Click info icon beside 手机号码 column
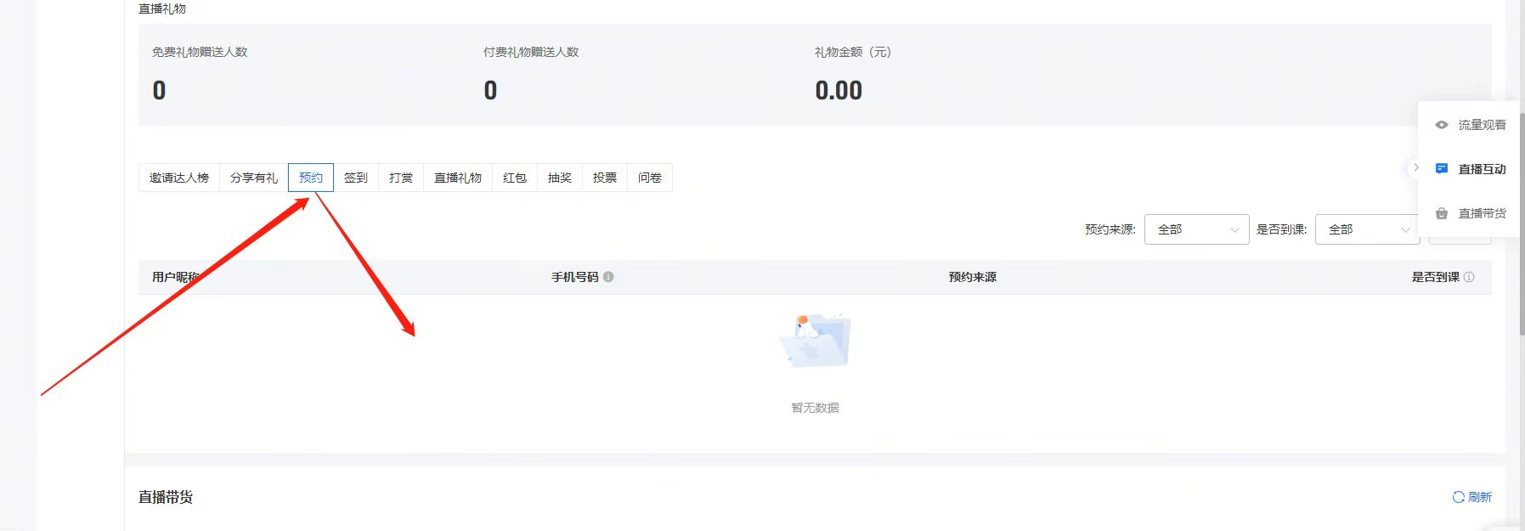Image resolution: width=1525 pixels, height=531 pixels. 608,277
